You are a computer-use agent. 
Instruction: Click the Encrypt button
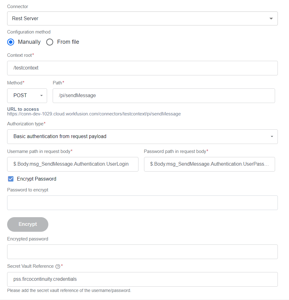(28, 224)
